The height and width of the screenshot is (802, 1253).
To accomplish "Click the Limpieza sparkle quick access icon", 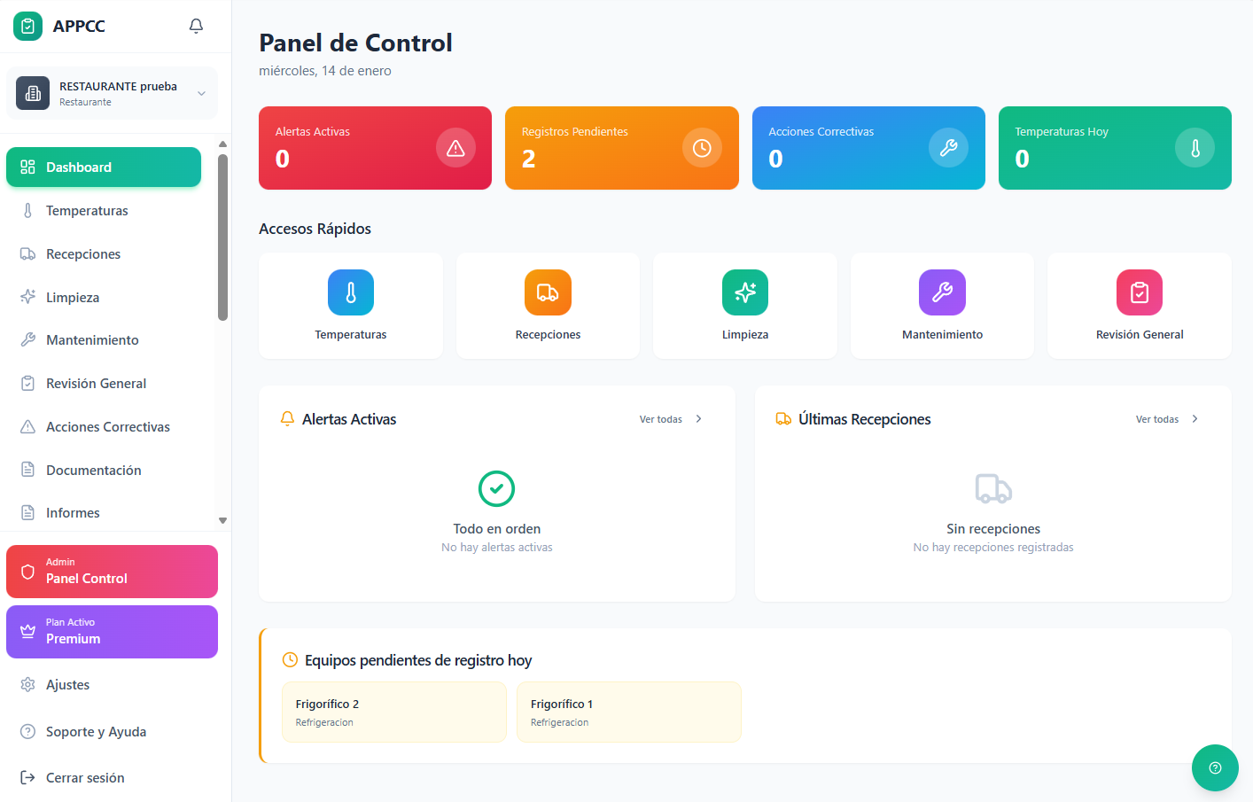I will (x=745, y=292).
